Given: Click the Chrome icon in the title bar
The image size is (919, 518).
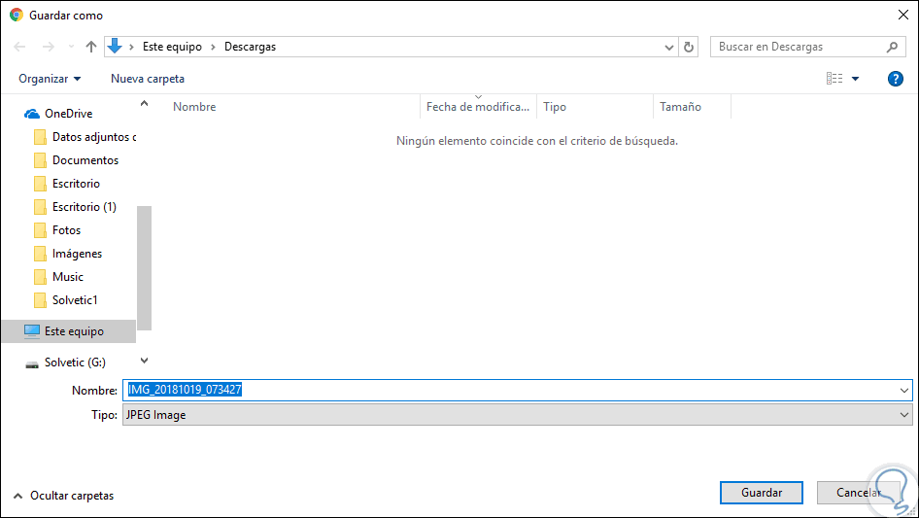Looking at the screenshot, I should click(x=17, y=16).
